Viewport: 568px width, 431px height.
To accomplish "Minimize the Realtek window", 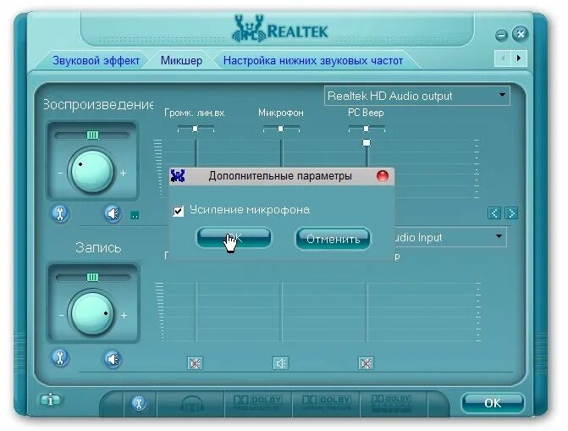I will pyautogui.click(x=501, y=36).
